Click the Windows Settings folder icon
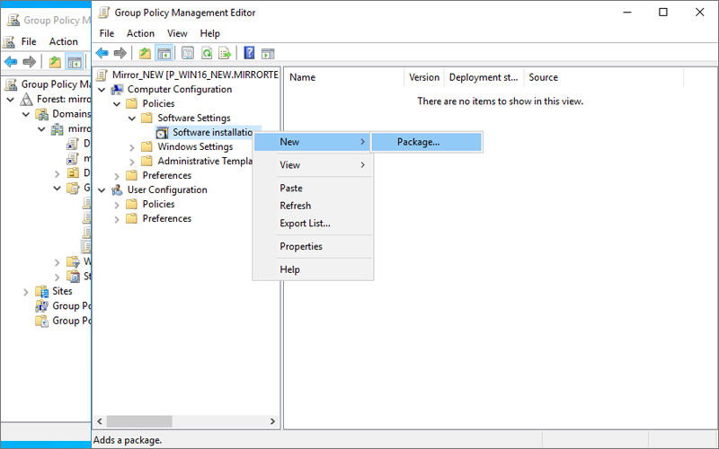Image resolution: width=719 pixels, height=449 pixels. point(146,147)
